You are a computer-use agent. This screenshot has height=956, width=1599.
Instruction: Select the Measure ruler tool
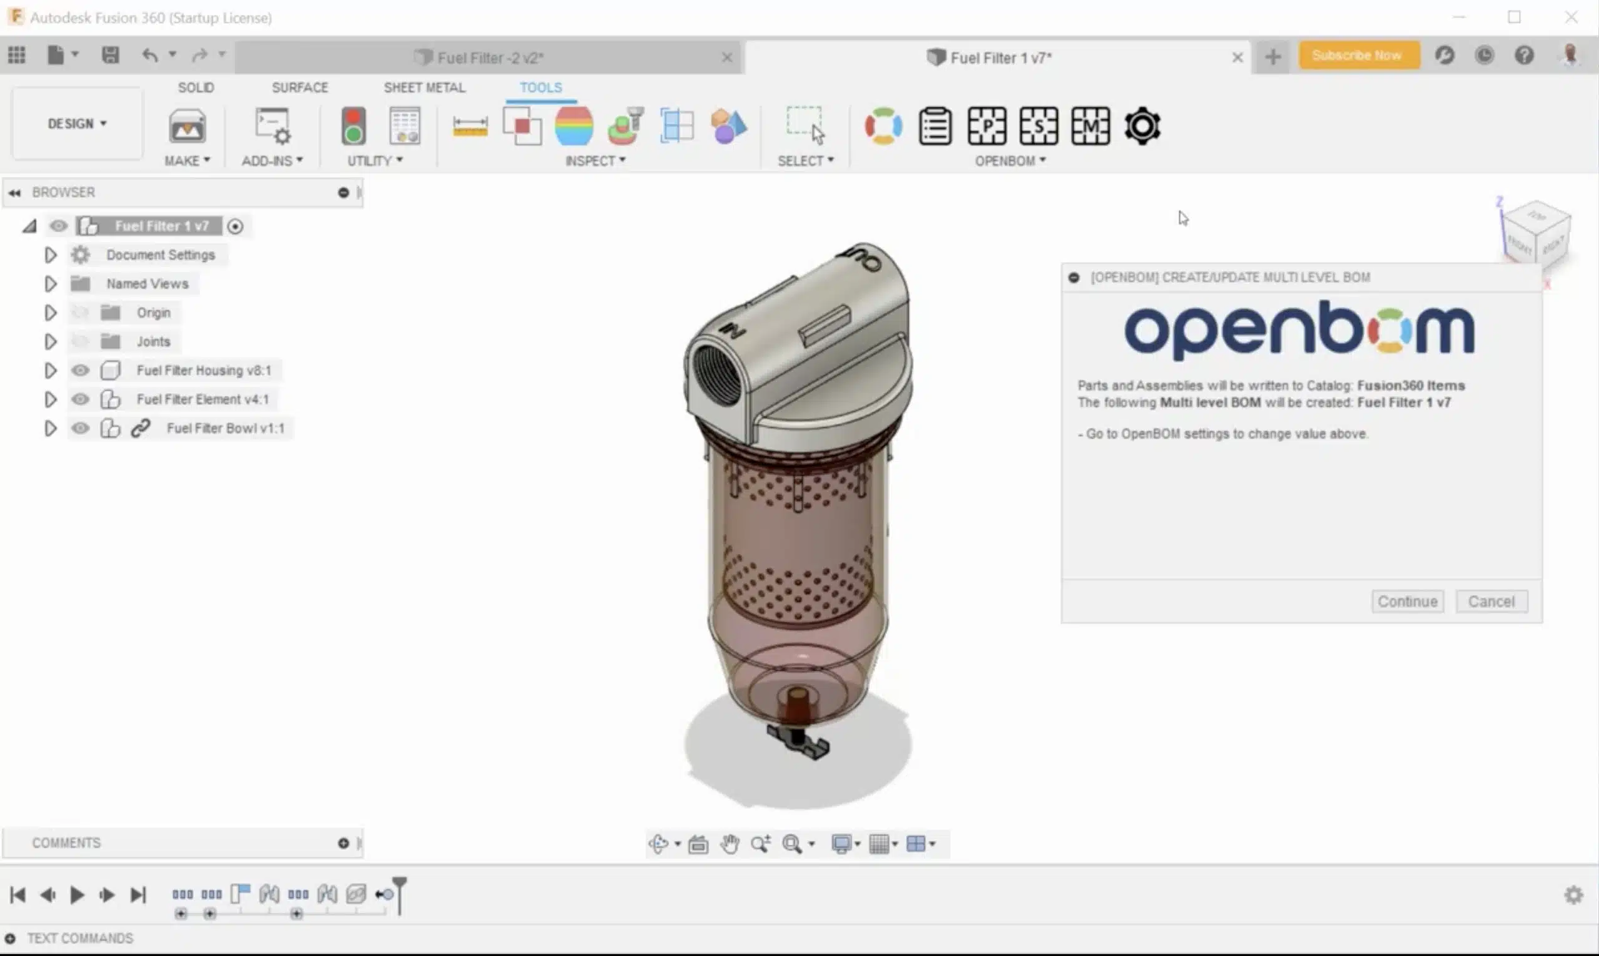pos(470,126)
